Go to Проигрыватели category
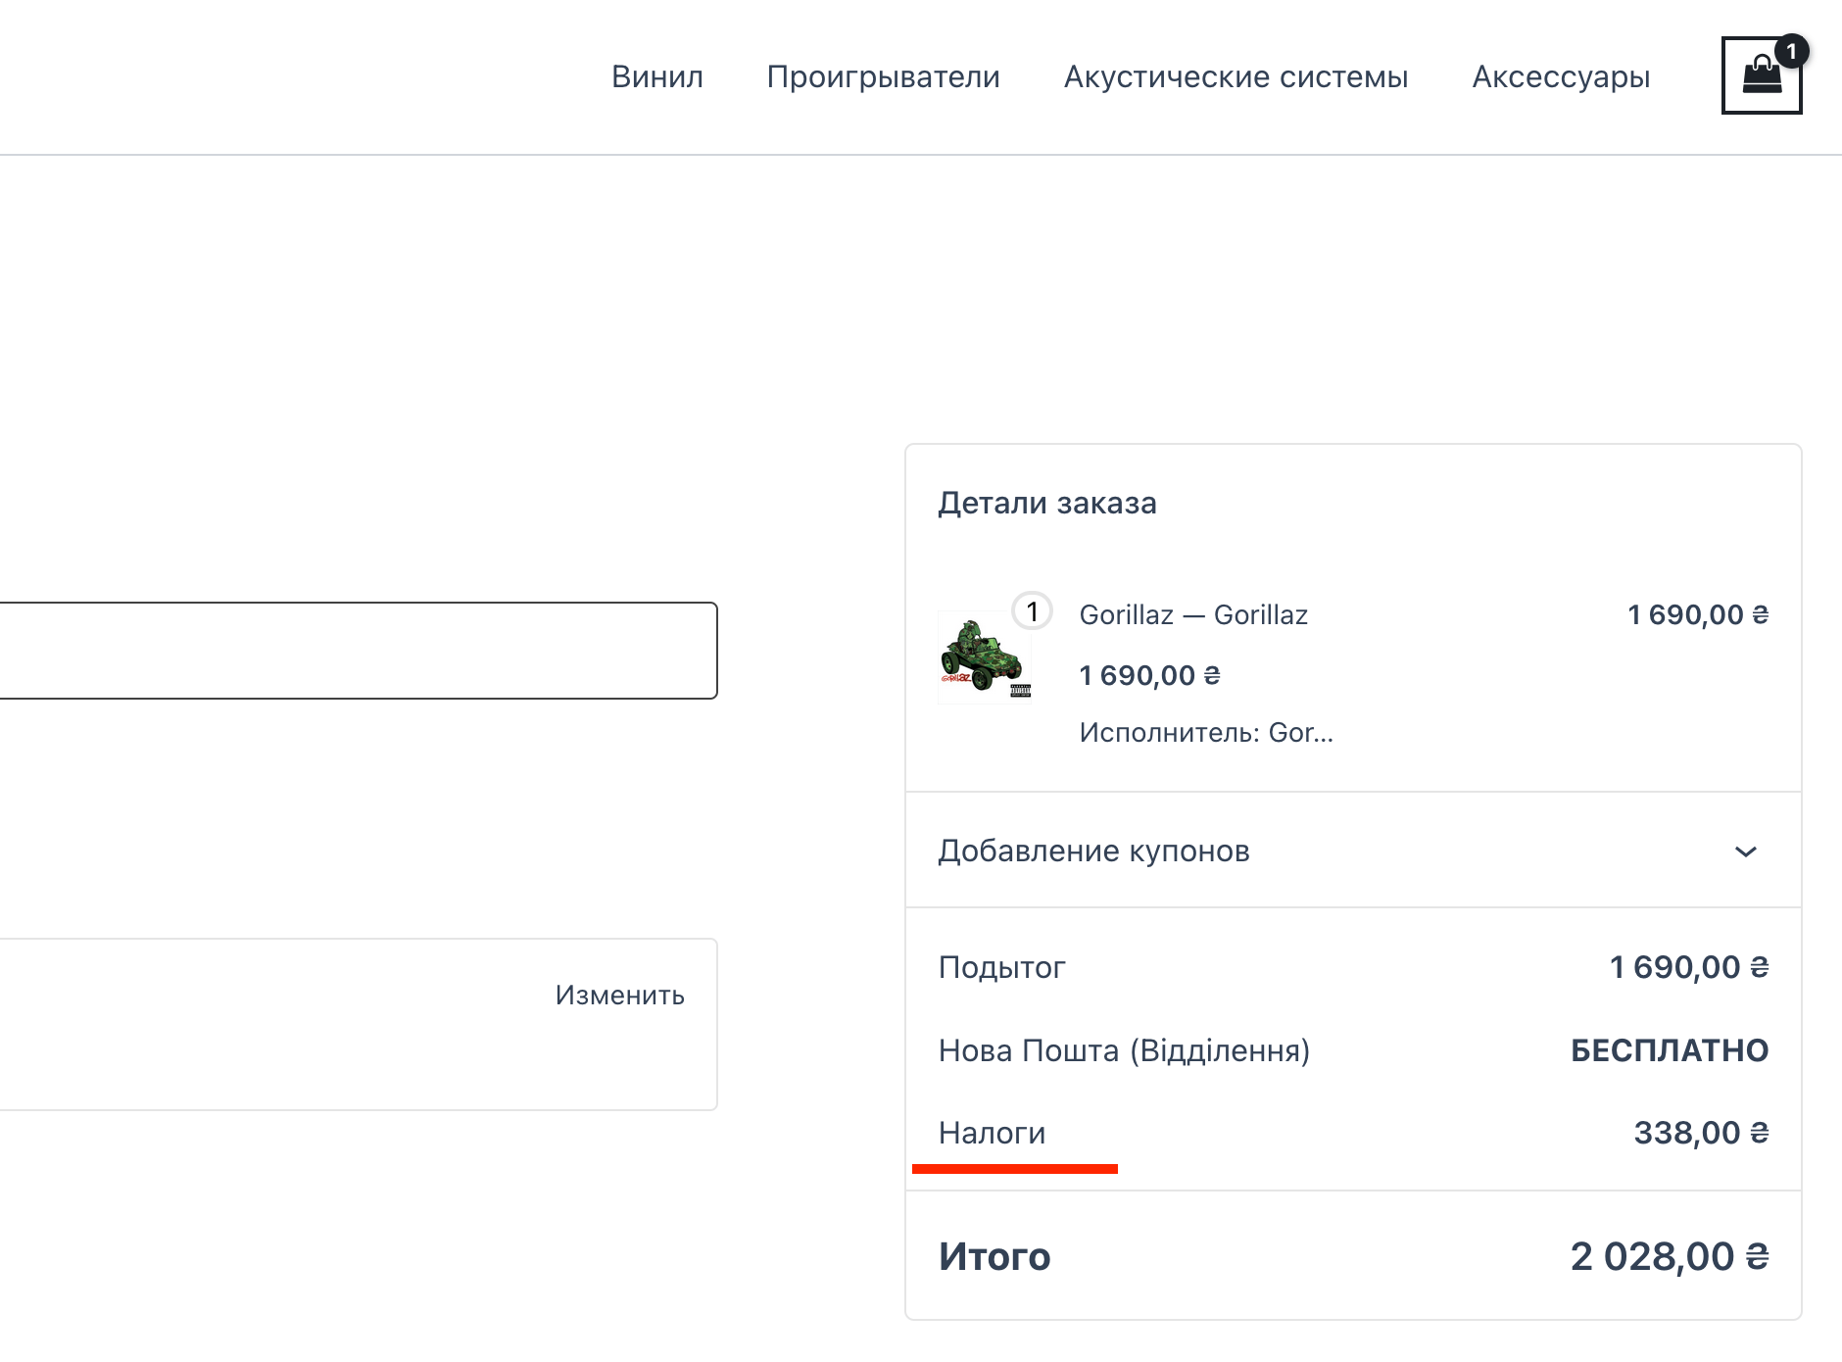 click(883, 76)
